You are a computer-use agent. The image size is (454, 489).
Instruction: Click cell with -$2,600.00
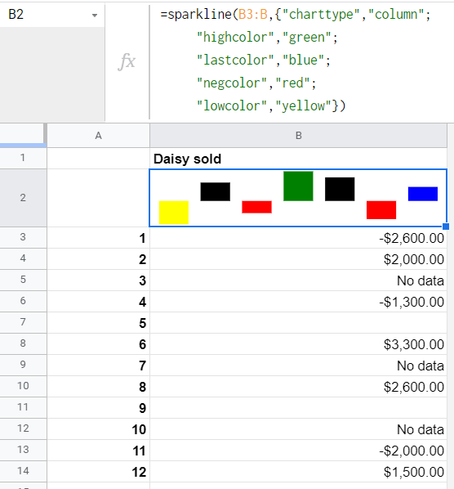[298, 238]
